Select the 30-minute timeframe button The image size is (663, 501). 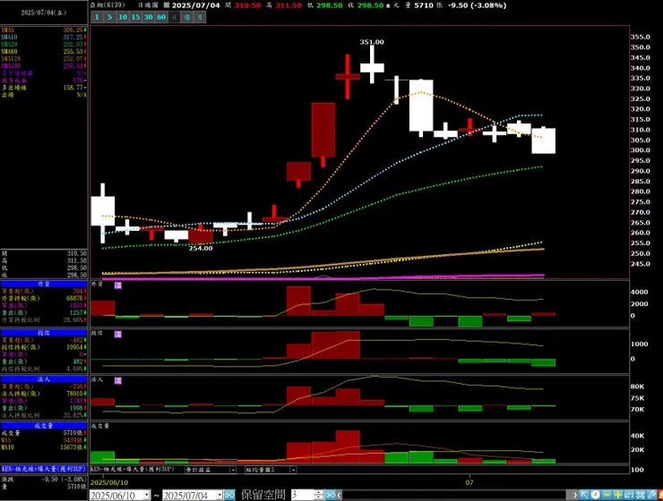pyautogui.click(x=149, y=17)
